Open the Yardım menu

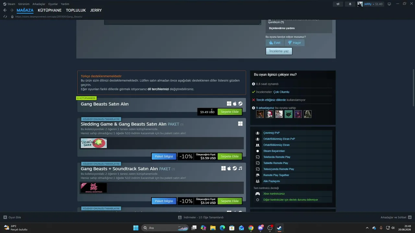pos(65,4)
